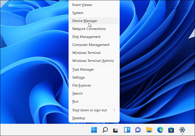Open the yellow folder File Explorer taskbar icon
Screen dimensions: 195x136
point(149,130)
